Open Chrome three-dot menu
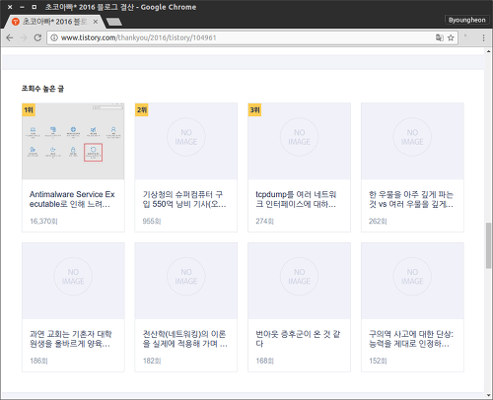Screen dimensions: 493x400 click(x=483, y=37)
